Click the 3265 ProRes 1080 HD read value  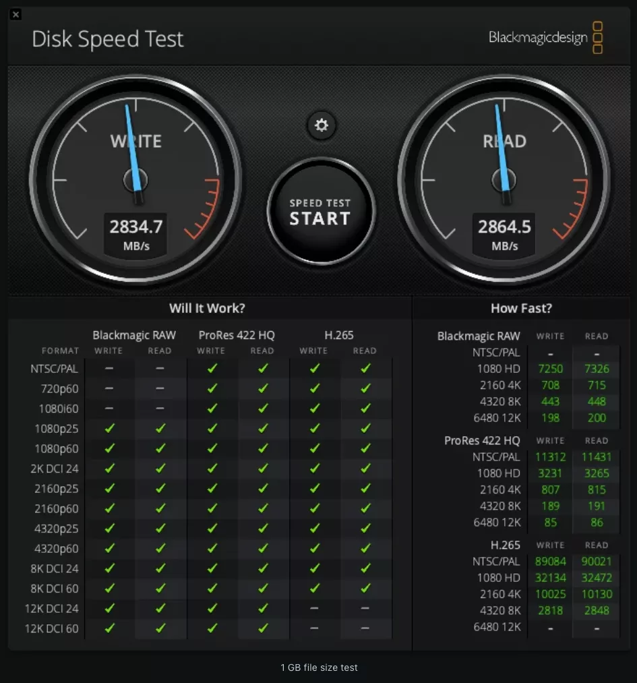click(x=597, y=473)
